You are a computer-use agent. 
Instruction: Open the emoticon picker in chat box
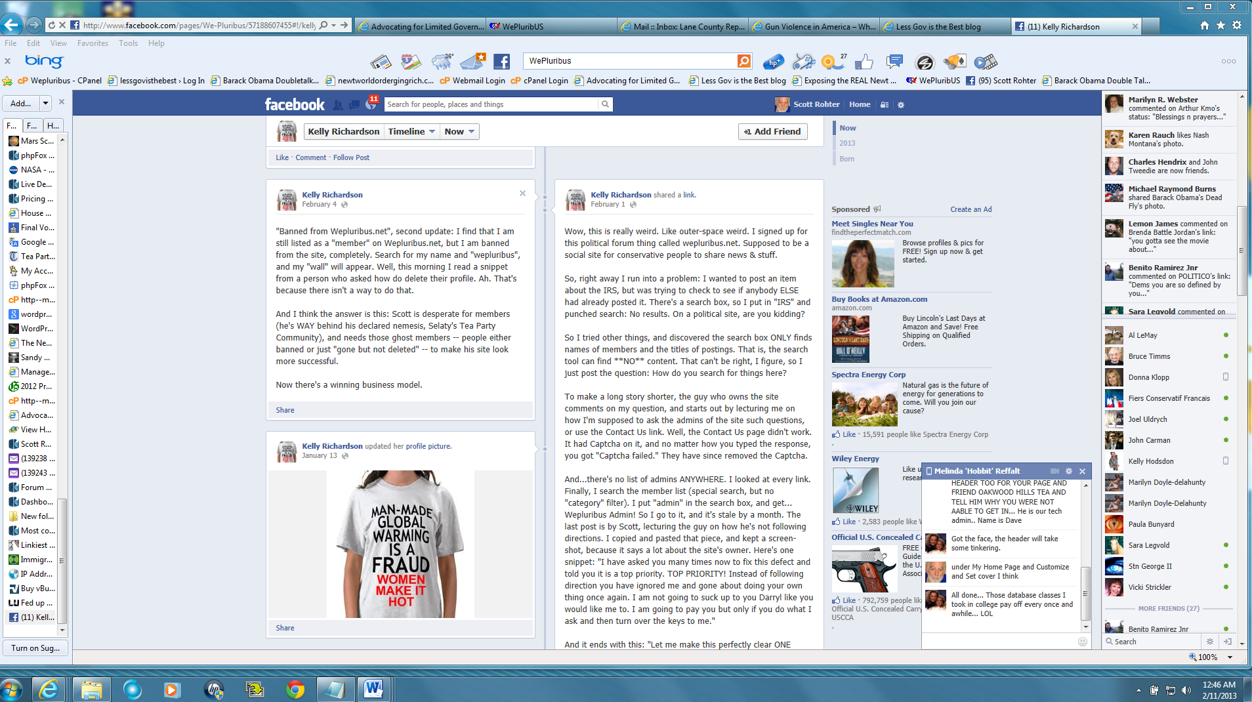coord(1082,642)
